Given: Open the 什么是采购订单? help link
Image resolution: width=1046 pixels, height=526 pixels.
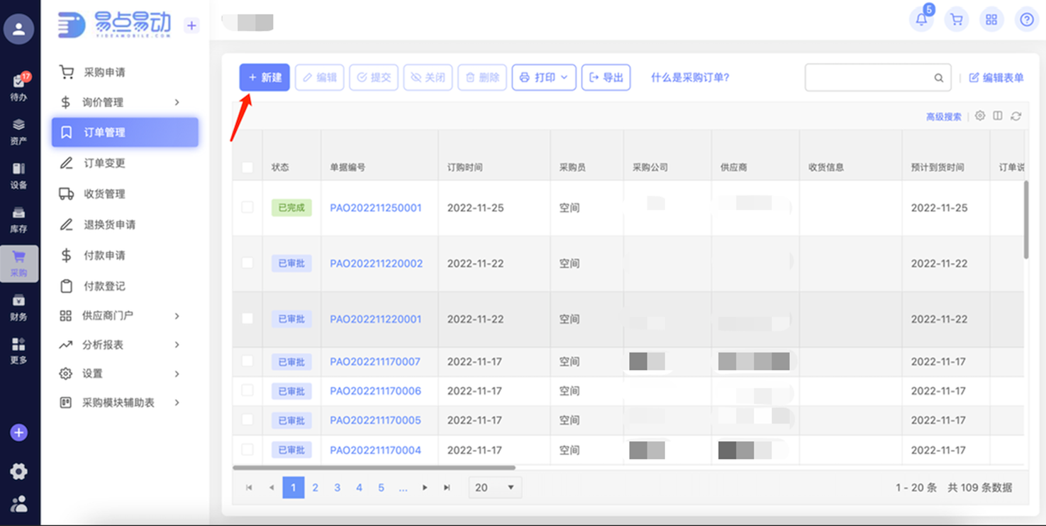Looking at the screenshot, I should [x=690, y=77].
